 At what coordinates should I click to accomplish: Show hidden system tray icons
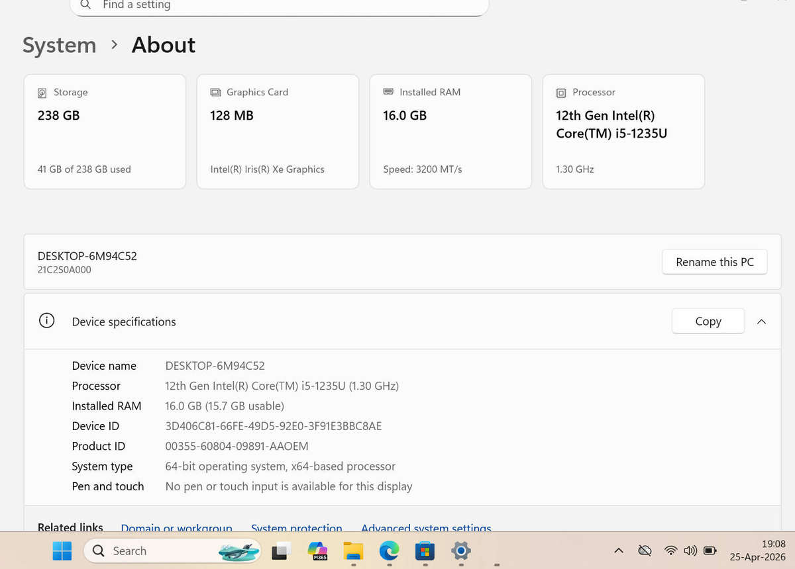point(618,550)
